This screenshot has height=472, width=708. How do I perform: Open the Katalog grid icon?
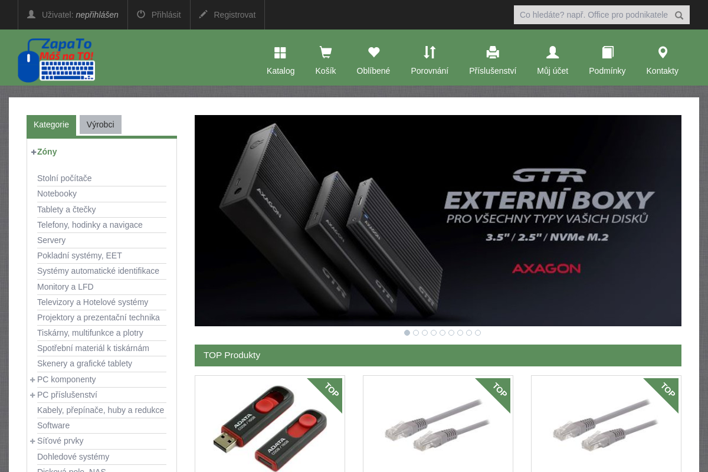[280, 53]
